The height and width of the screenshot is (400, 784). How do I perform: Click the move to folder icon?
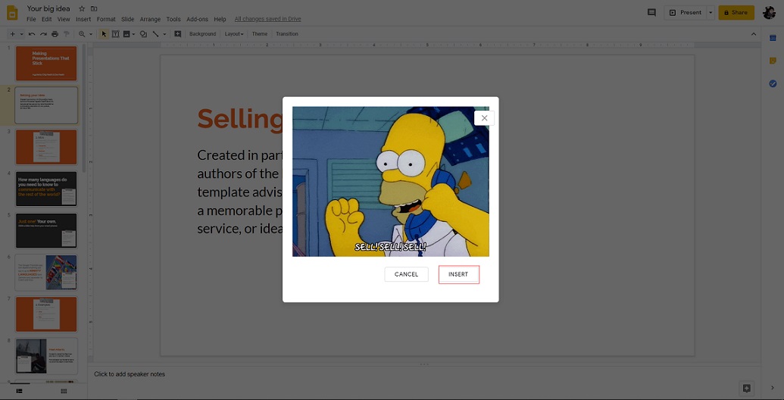(x=94, y=8)
